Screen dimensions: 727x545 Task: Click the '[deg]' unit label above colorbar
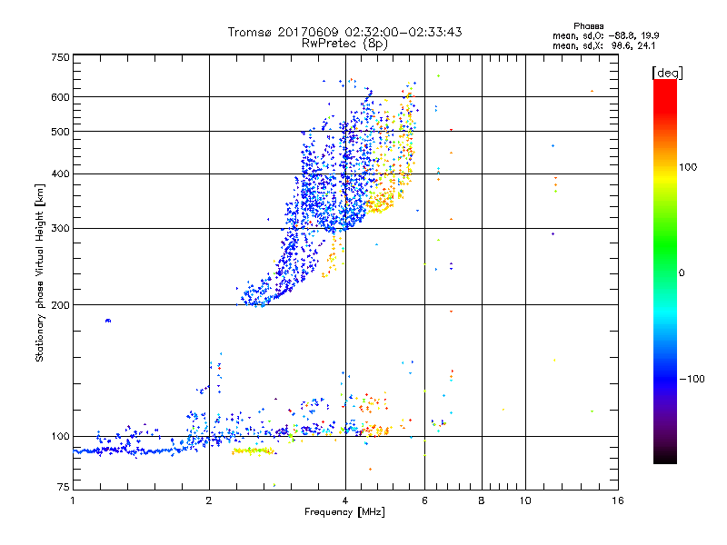pyautogui.click(x=667, y=73)
